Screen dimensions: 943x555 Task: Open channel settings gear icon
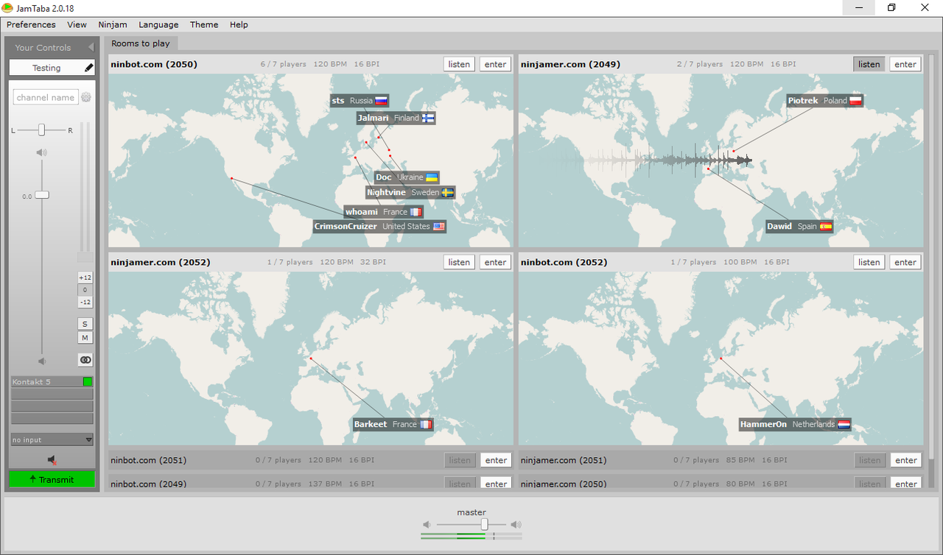coord(86,97)
